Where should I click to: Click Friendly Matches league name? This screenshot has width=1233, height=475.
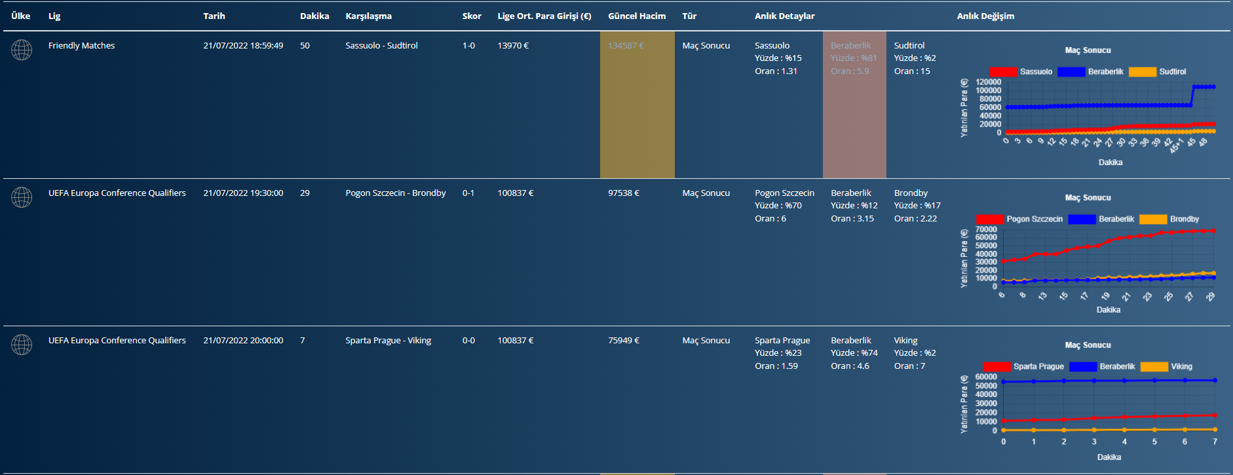81,46
